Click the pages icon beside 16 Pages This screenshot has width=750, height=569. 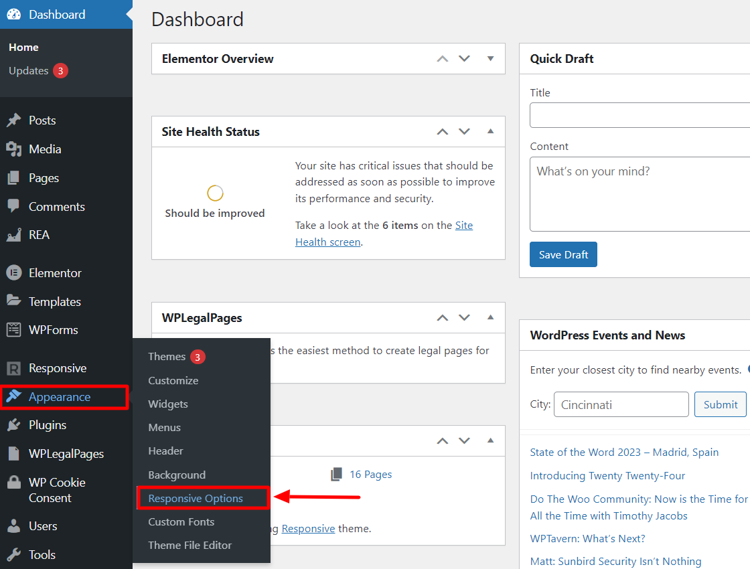click(337, 475)
